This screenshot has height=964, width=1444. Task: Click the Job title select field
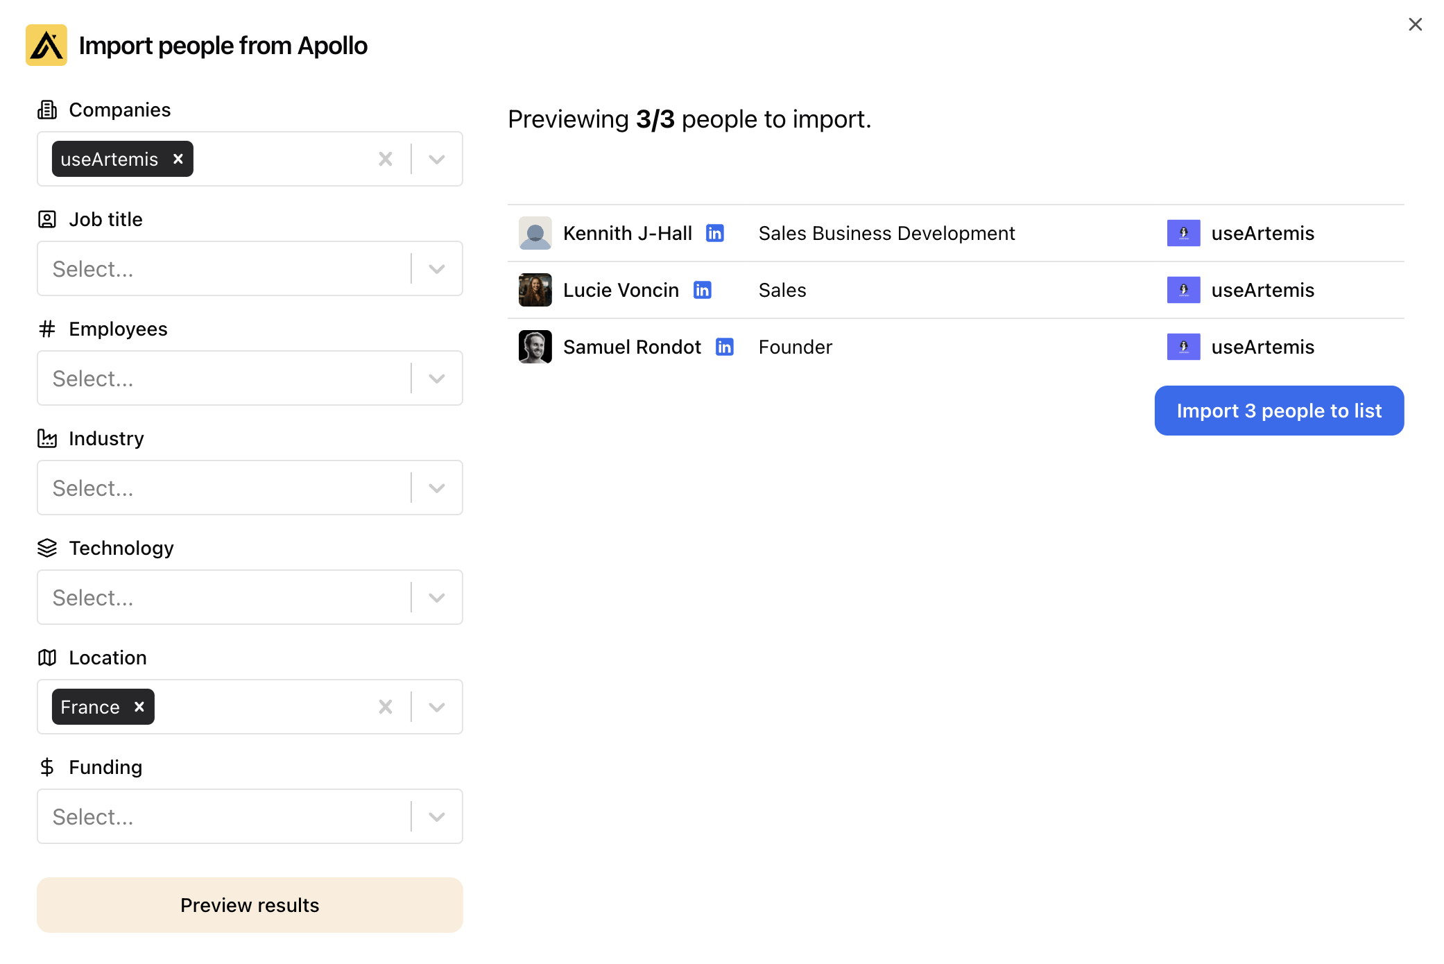(250, 268)
